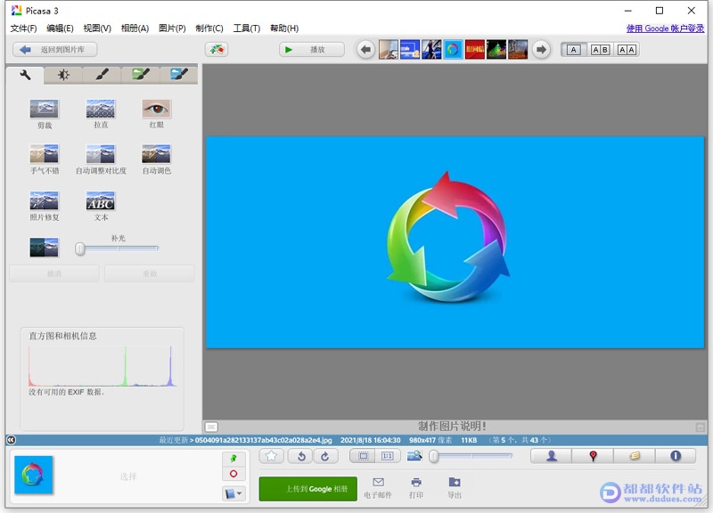Open the 相册(A) menu
The image size is (713, 513).
[135, 28]
